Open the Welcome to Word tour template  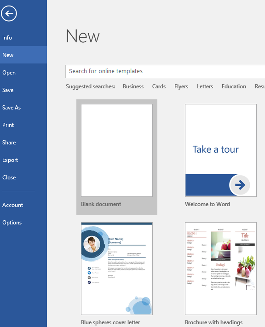tap(220, 150)
